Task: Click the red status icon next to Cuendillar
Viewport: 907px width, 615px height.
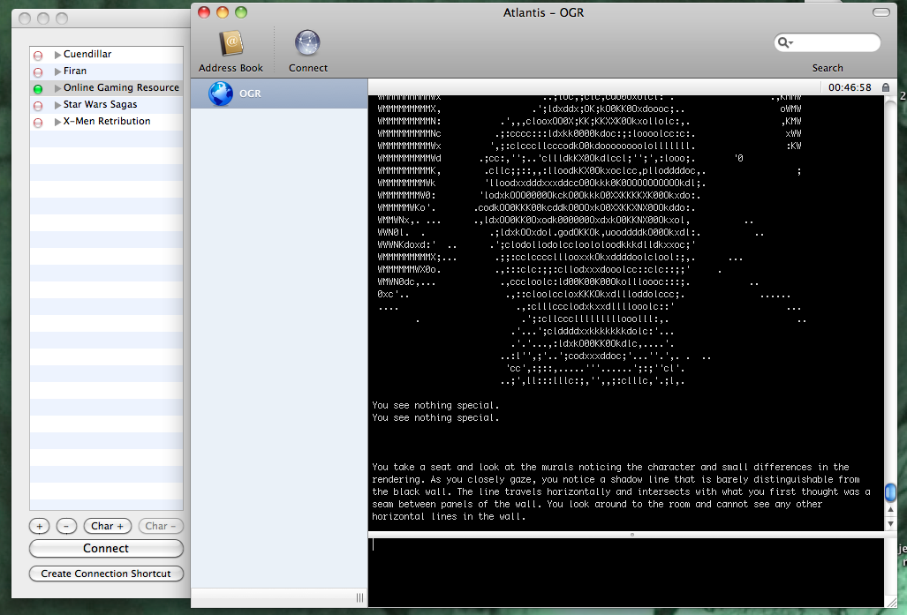Action: pos(38,56)
